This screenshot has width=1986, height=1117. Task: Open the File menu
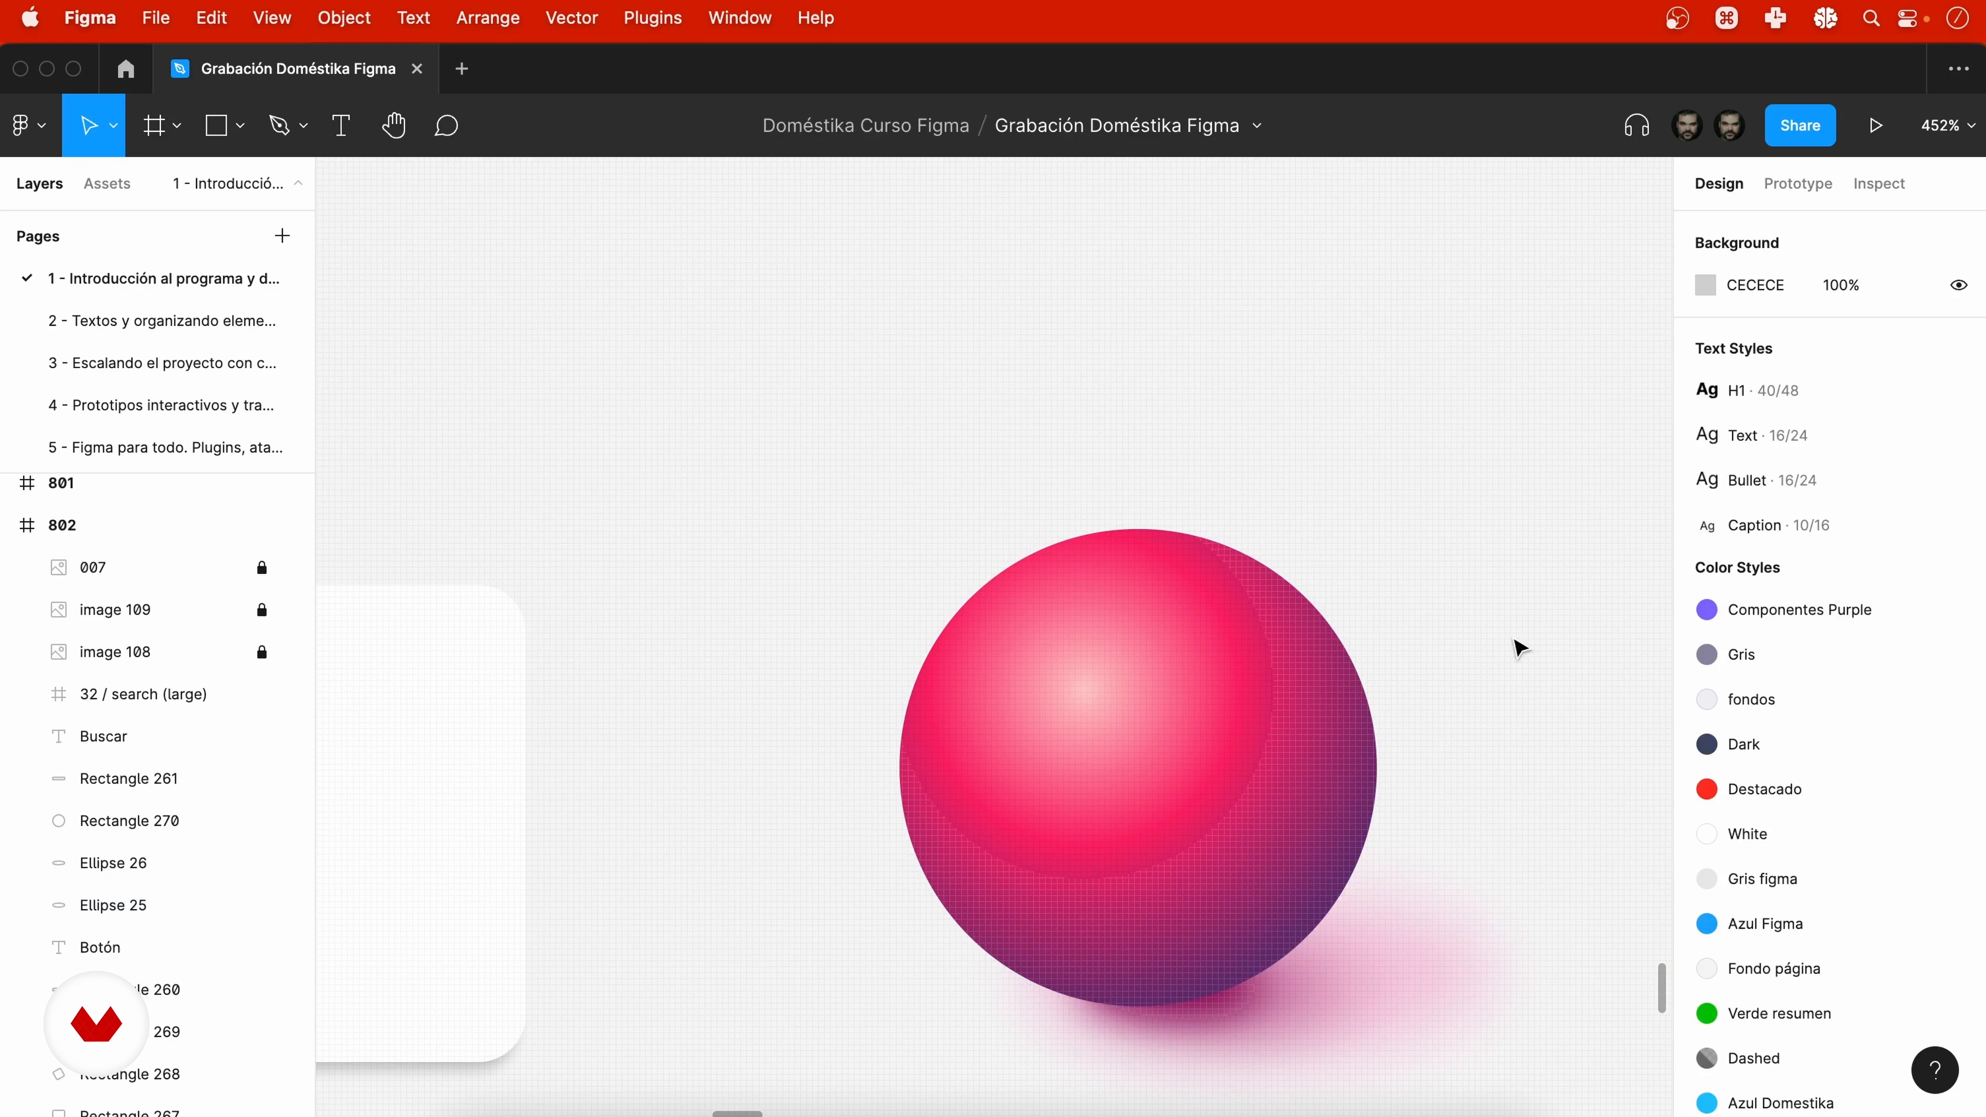point(156,18)
